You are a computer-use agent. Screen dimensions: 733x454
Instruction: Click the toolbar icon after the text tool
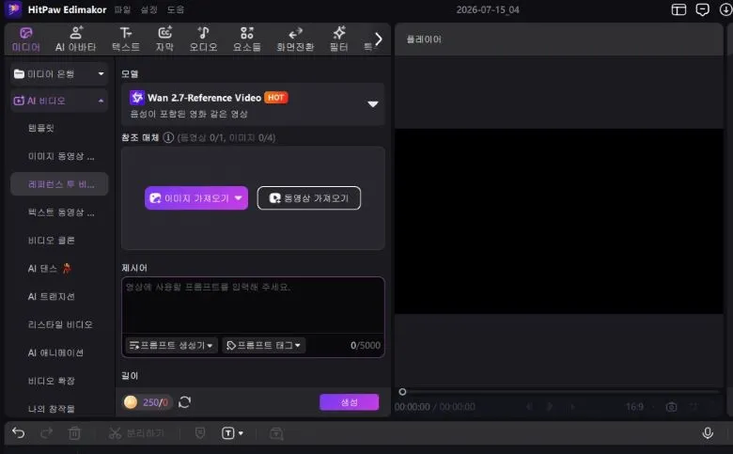276,433
